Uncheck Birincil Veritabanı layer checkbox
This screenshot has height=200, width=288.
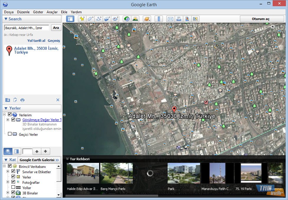(x=10, y=166)
